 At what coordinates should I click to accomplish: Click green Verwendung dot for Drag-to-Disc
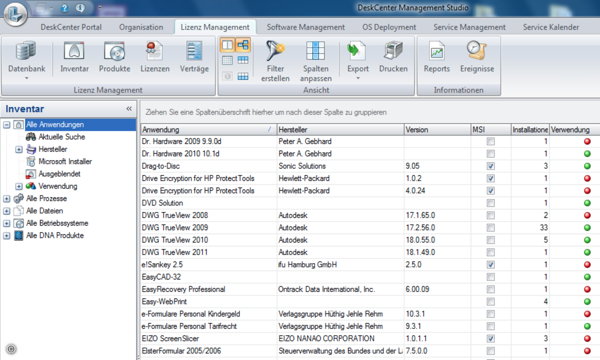pos(587,166)
